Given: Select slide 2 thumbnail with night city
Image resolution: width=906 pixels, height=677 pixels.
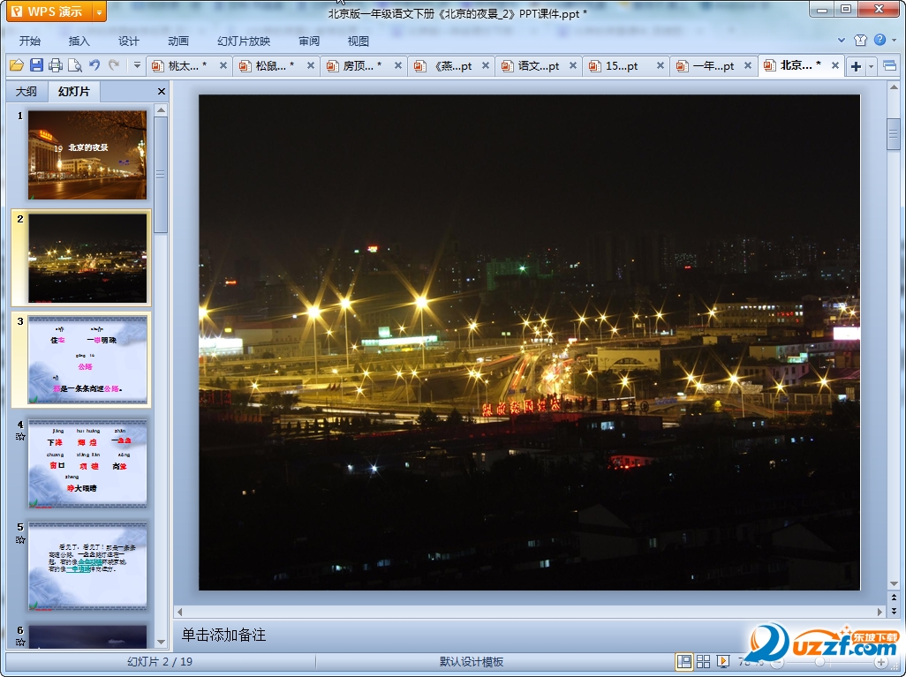Looking at the screenshot, I should point(87,259).
